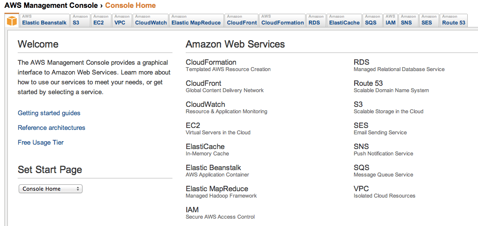Image resolution: width=478 pixels, height=226 pixels.
Task: Open the Free Usage Tier link
Action: (41, 143)
